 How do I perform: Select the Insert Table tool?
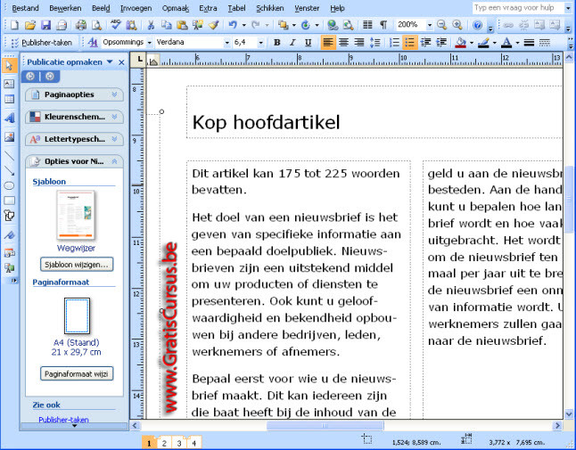[x=9, y=99]
